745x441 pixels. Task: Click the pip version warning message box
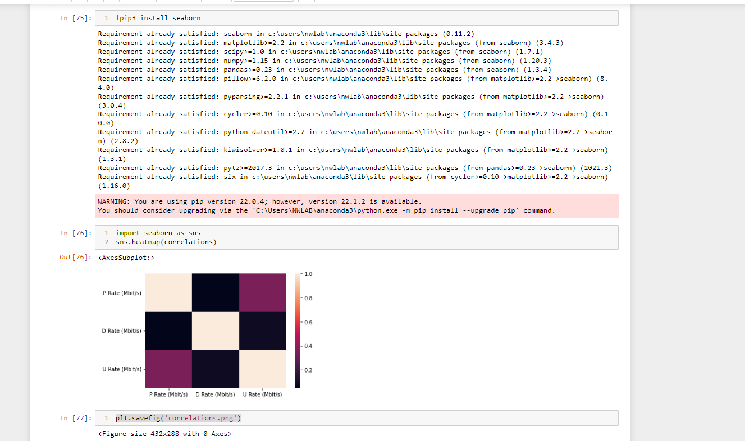(x=356, y=206)
